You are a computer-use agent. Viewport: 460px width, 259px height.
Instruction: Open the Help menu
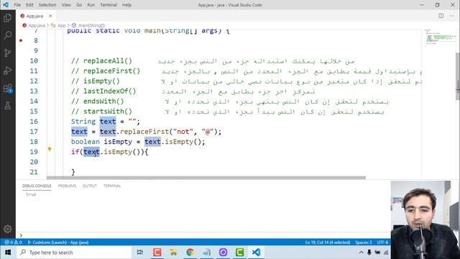[x=126, y=5]
